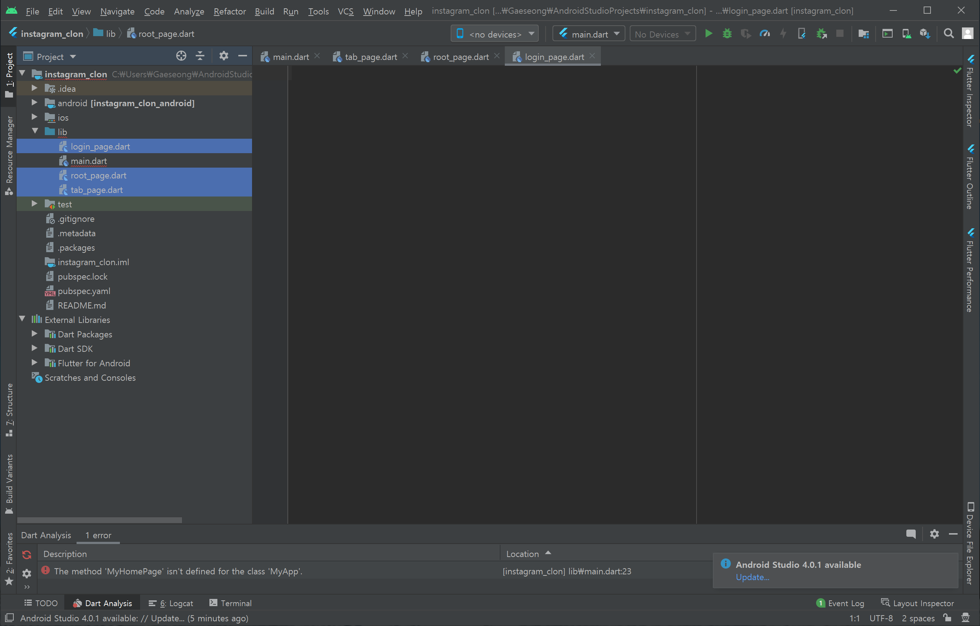Open Layout Inspector button
980x626 pixels.
pos(917,603)
